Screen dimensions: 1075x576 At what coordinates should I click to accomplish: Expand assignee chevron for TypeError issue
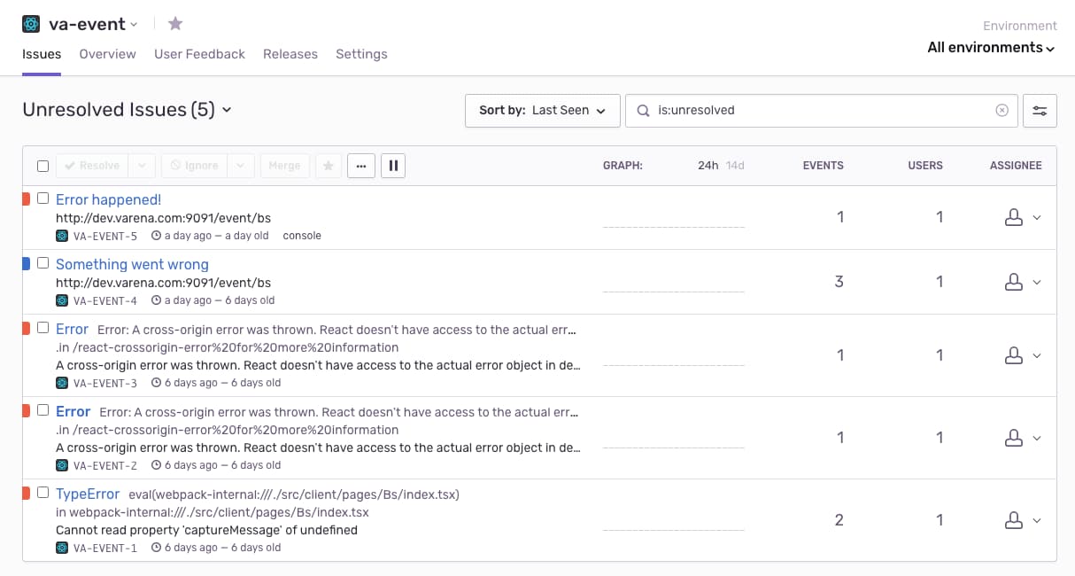1037,521
